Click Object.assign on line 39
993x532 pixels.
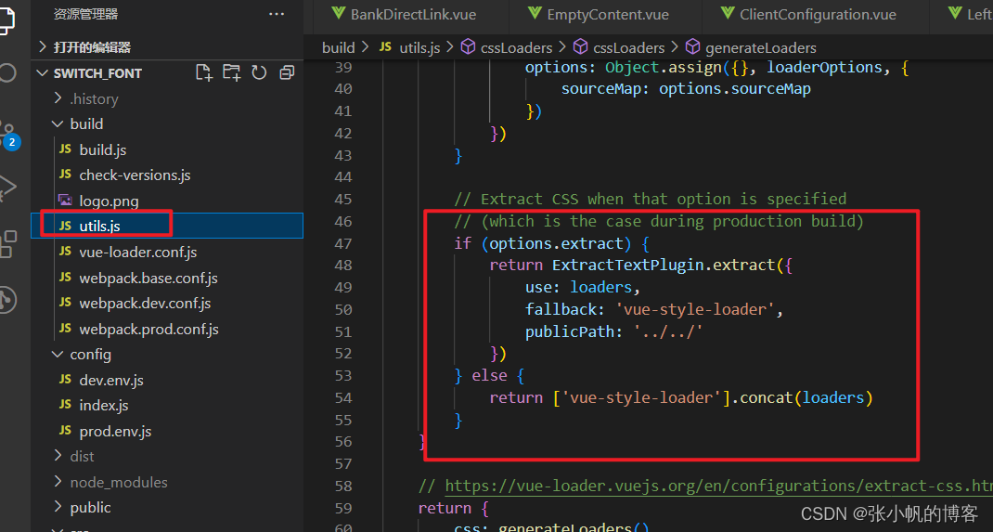click(663, 67)
